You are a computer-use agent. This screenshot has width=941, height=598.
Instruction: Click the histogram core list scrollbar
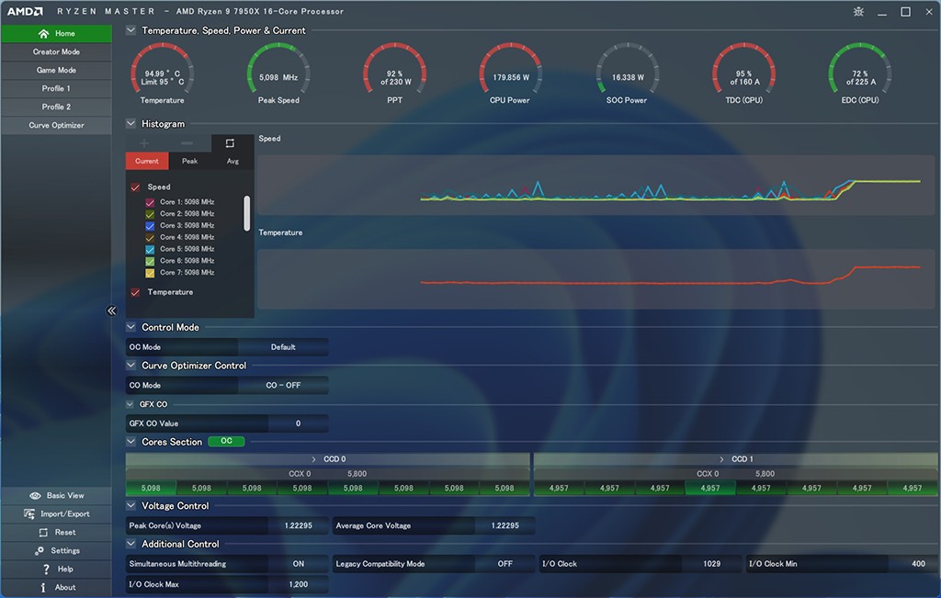pyautogui.click(x=246, y=212)
